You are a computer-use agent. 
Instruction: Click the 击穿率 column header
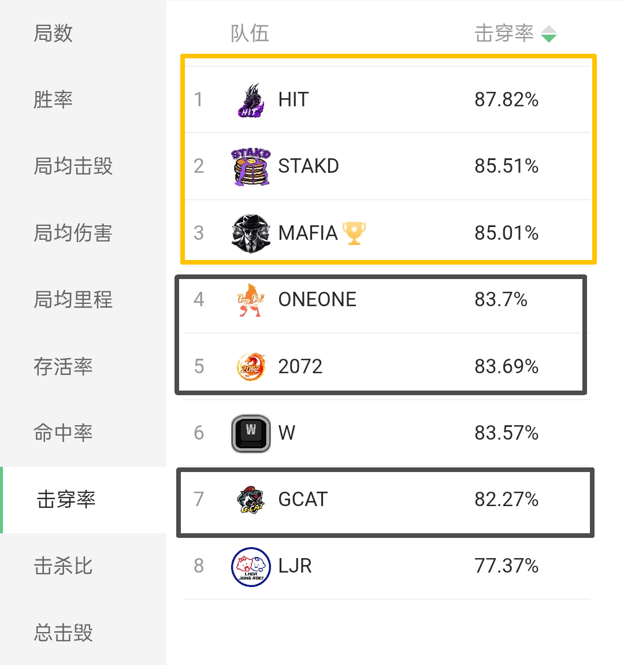(504, 34)
